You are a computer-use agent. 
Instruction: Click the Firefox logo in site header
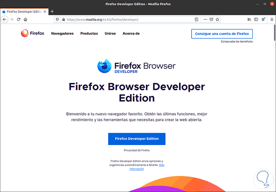[x=33, y=33]
